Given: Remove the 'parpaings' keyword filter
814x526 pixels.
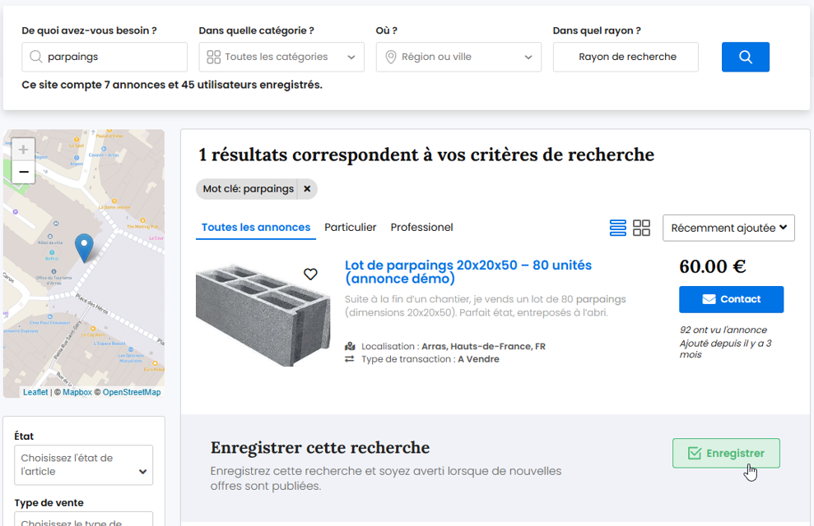Looking at the screenshot, I should (x=307, y=189).
